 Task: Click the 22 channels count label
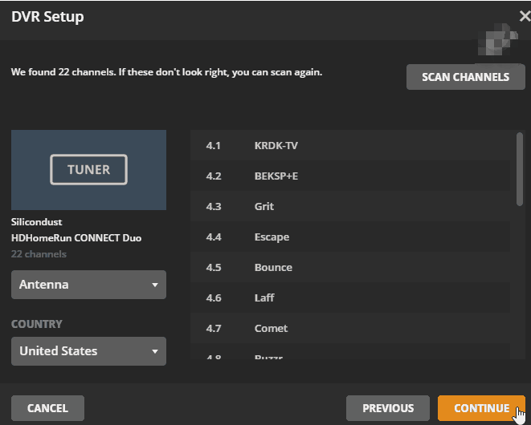pos(39,254)
